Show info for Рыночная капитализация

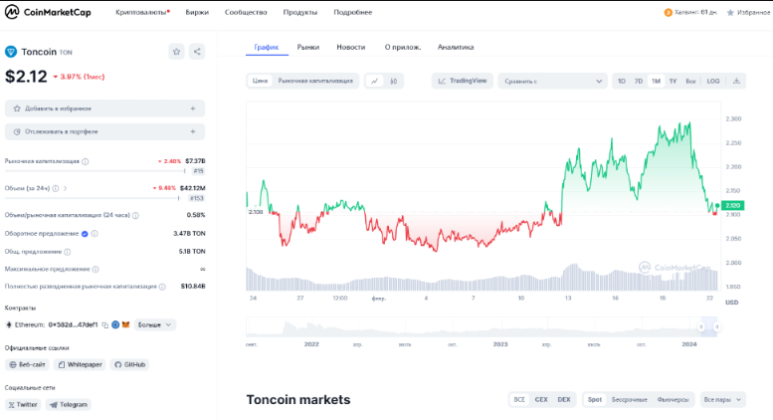(86, 161)
